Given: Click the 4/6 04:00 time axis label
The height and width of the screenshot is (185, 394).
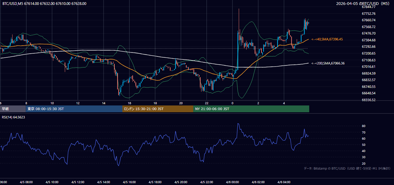Looking at the screenshot, I should (284, 182).
